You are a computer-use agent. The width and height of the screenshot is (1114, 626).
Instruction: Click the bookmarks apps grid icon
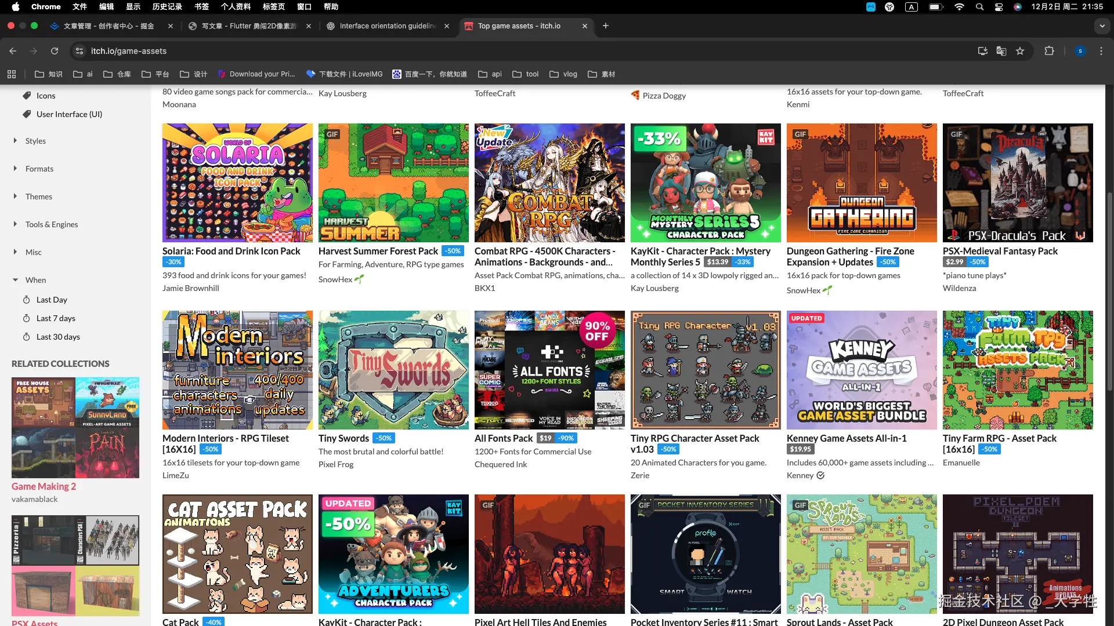point(12,74)
